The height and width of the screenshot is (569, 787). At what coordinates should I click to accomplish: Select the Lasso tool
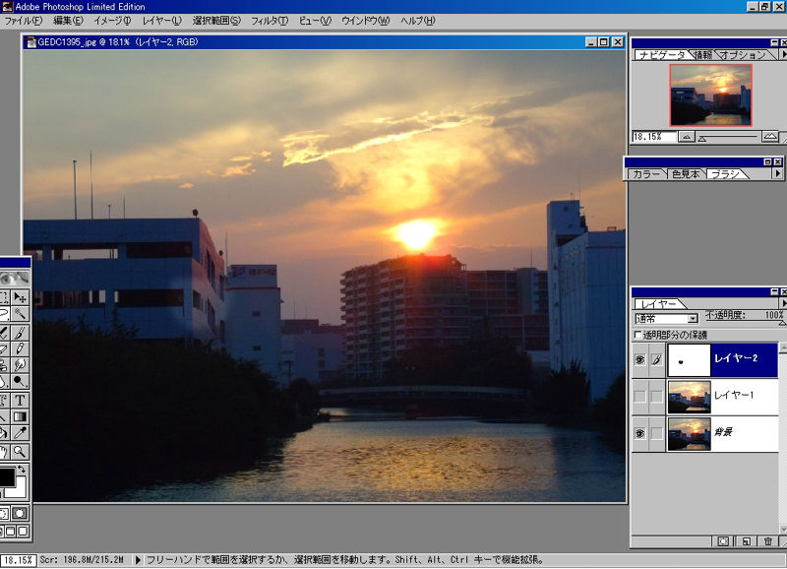5,313
